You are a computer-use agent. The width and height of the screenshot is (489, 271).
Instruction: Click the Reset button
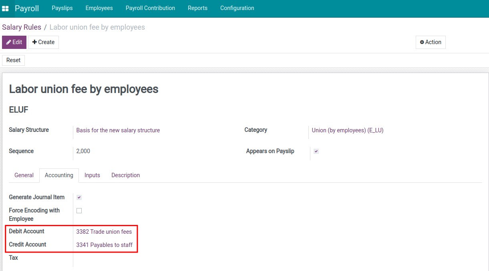click(x=13, y=60)
